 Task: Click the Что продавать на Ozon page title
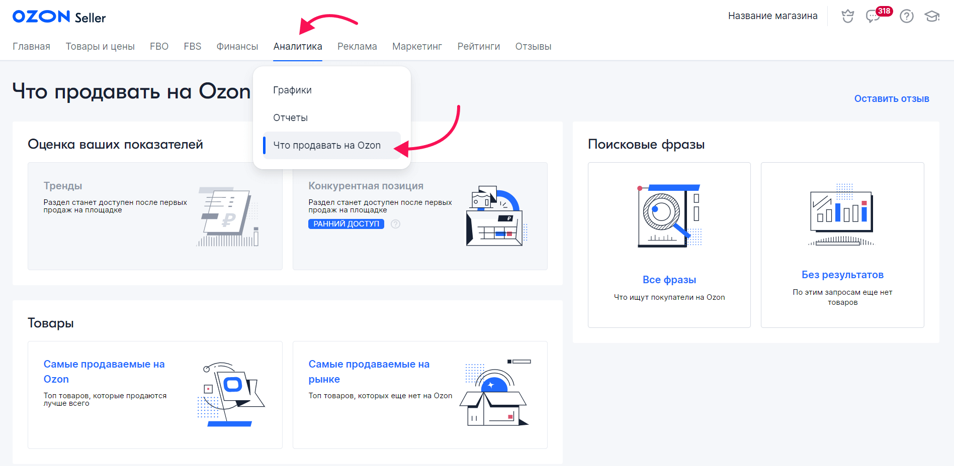coord(131,91)
